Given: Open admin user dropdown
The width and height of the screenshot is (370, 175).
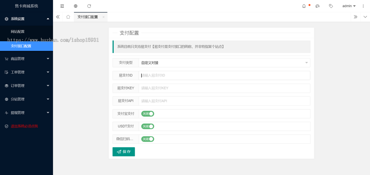Looking at the screenshot, I should pyautogui.click(x=349, y=6).
